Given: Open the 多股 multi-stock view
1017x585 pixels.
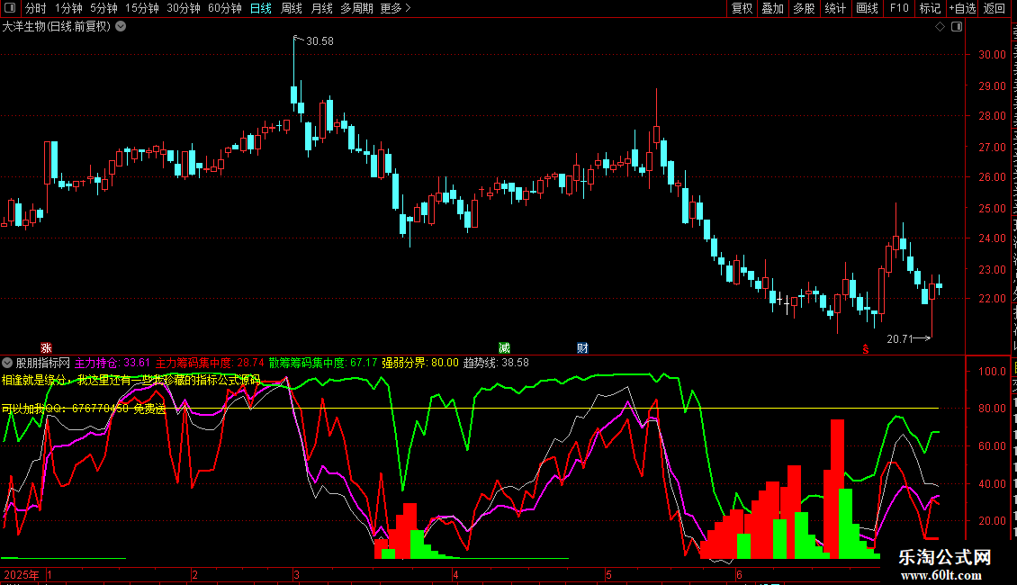Looking at the screenshot, I should 805,8.
